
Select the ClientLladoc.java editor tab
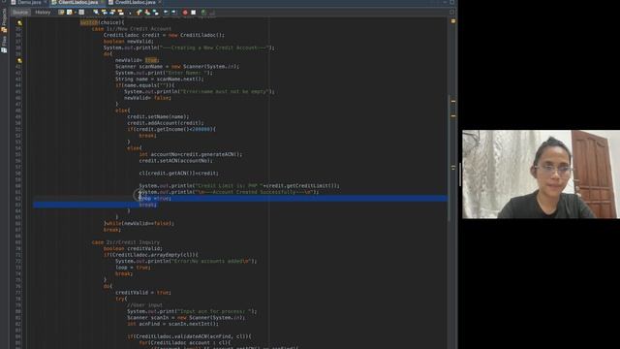[x=77, y=2]
